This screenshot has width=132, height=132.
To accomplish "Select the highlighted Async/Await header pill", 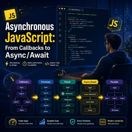I will point(90,82).
